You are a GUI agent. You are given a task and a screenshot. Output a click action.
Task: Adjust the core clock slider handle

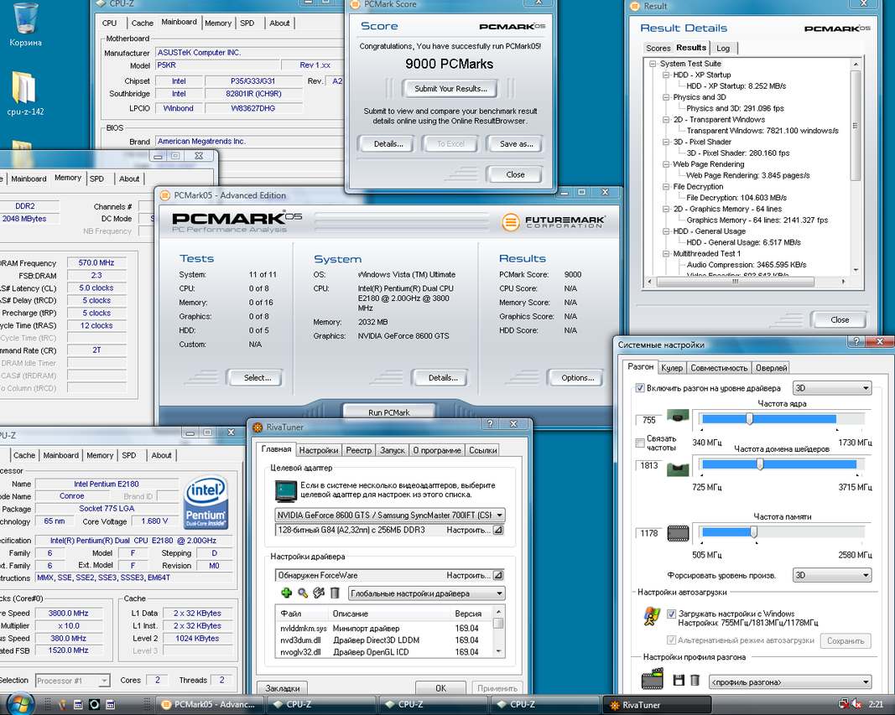click(x=749, y=419)
